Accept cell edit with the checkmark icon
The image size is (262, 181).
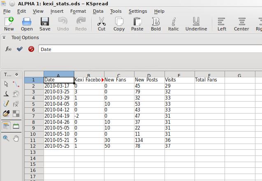(x=20, y=49)
